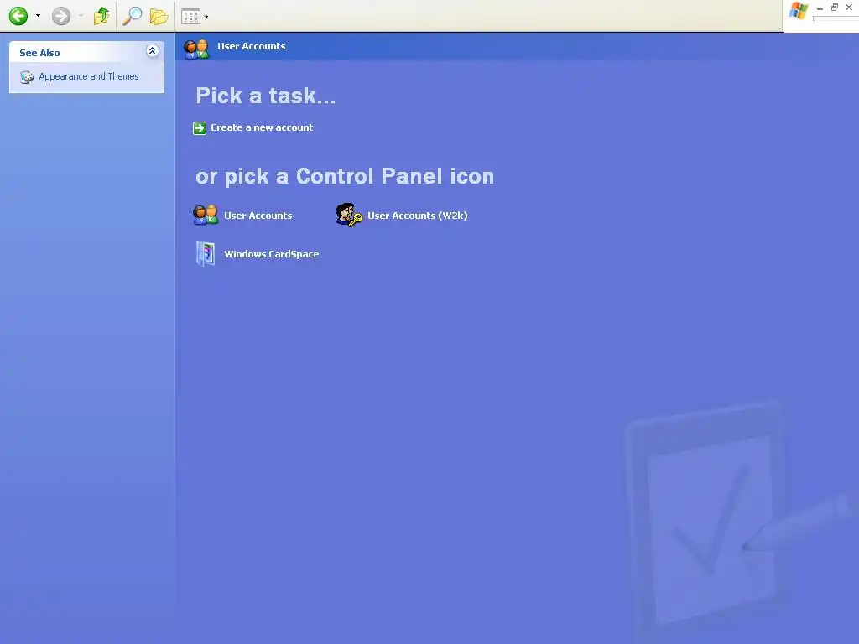Open the Windows CardSpace icon
The height and width of the screenshot is (644, 859).
206,254
